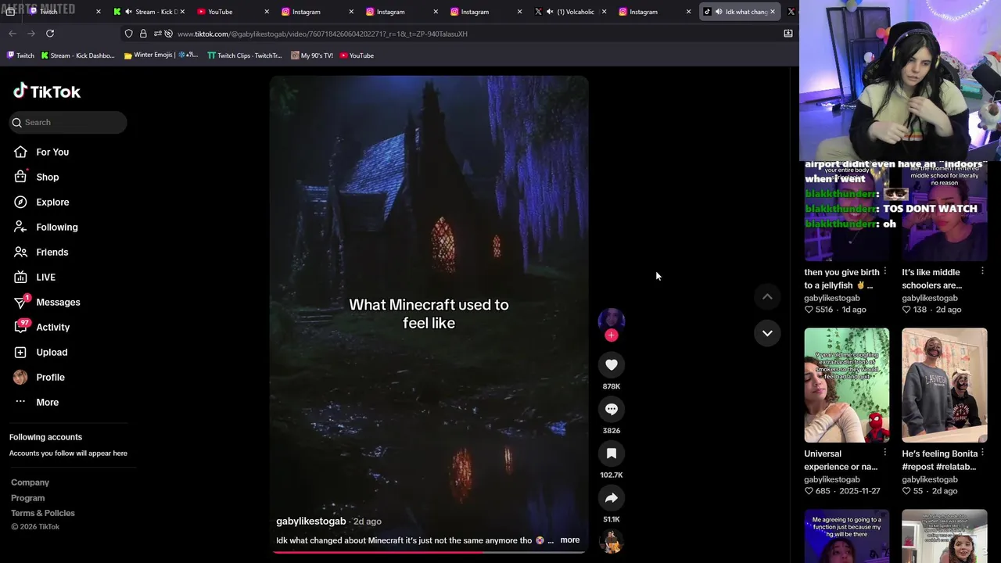Click the spinning sound disc icon

[x=612, y=541]
